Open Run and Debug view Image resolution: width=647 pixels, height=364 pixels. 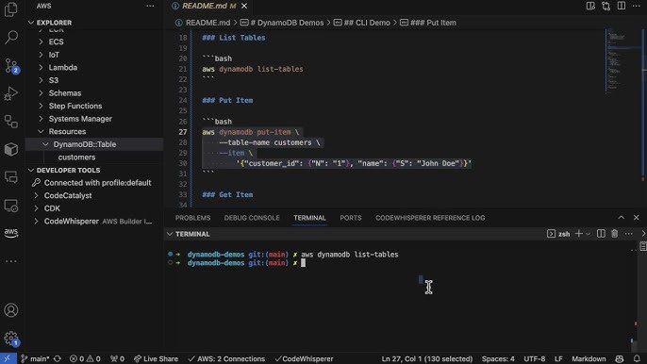click(11, 93)
